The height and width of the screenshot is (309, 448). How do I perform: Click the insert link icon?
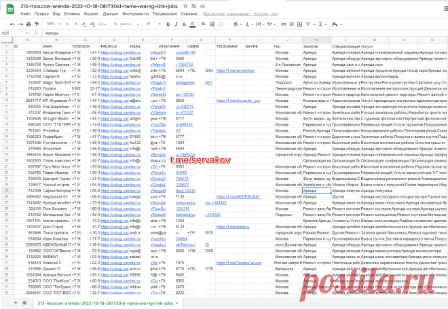(284, 24)
